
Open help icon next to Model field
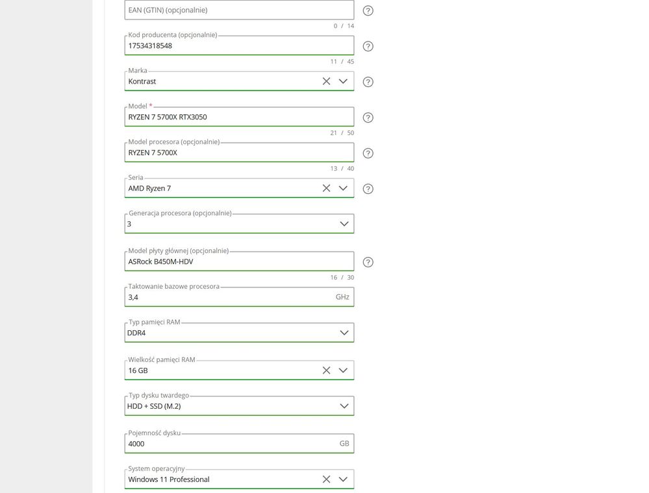[368, 118]
